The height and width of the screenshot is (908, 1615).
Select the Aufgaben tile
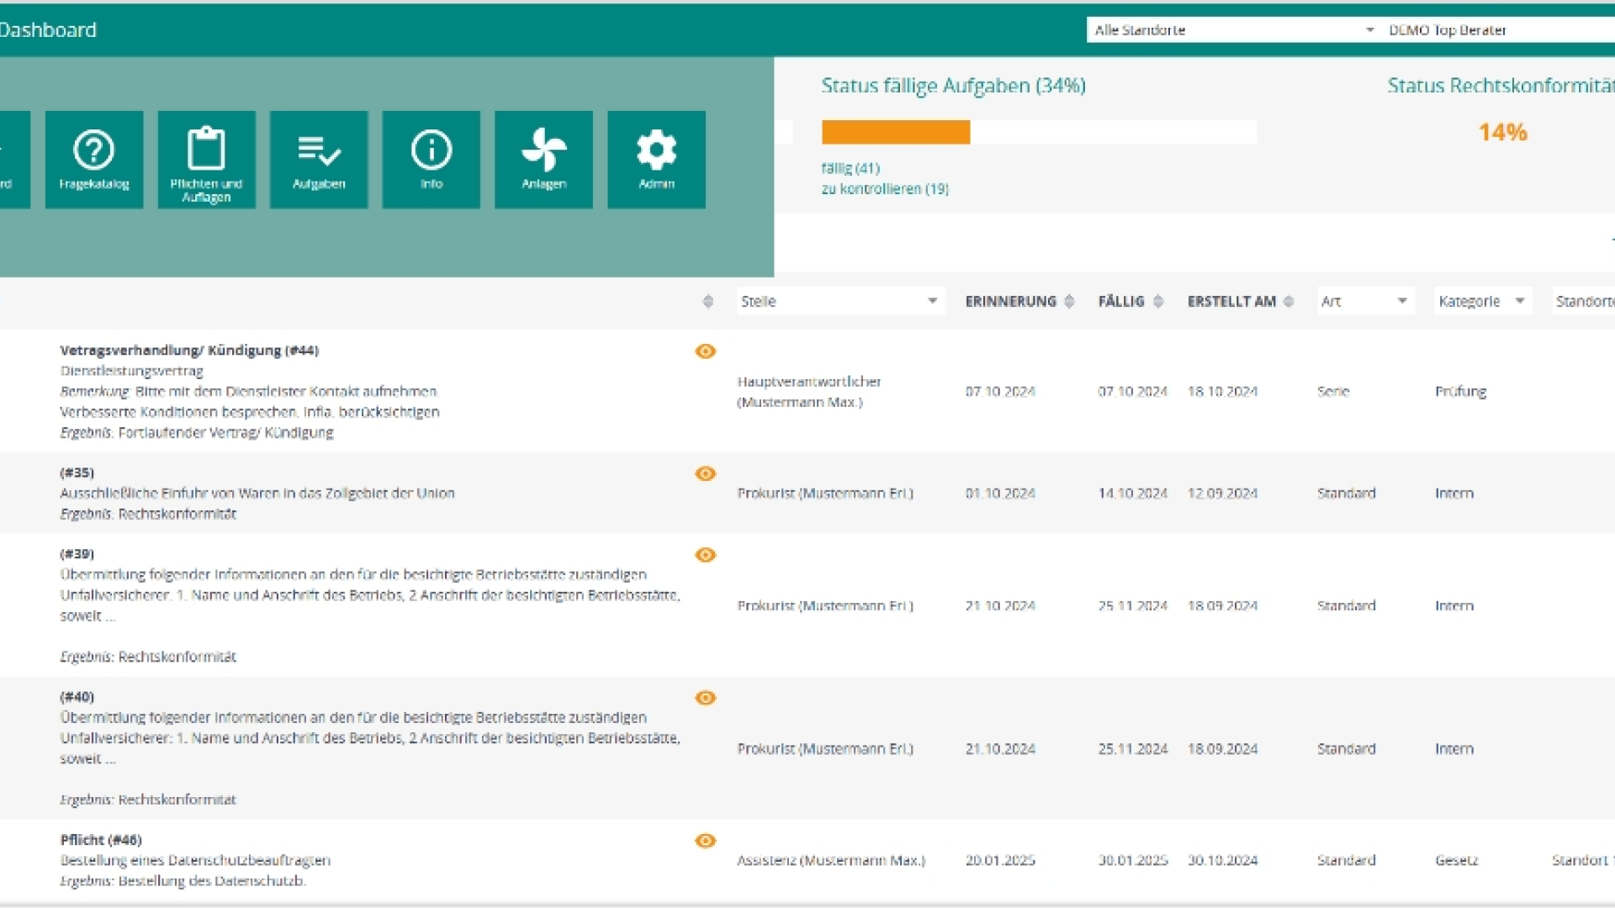[319, 160]
